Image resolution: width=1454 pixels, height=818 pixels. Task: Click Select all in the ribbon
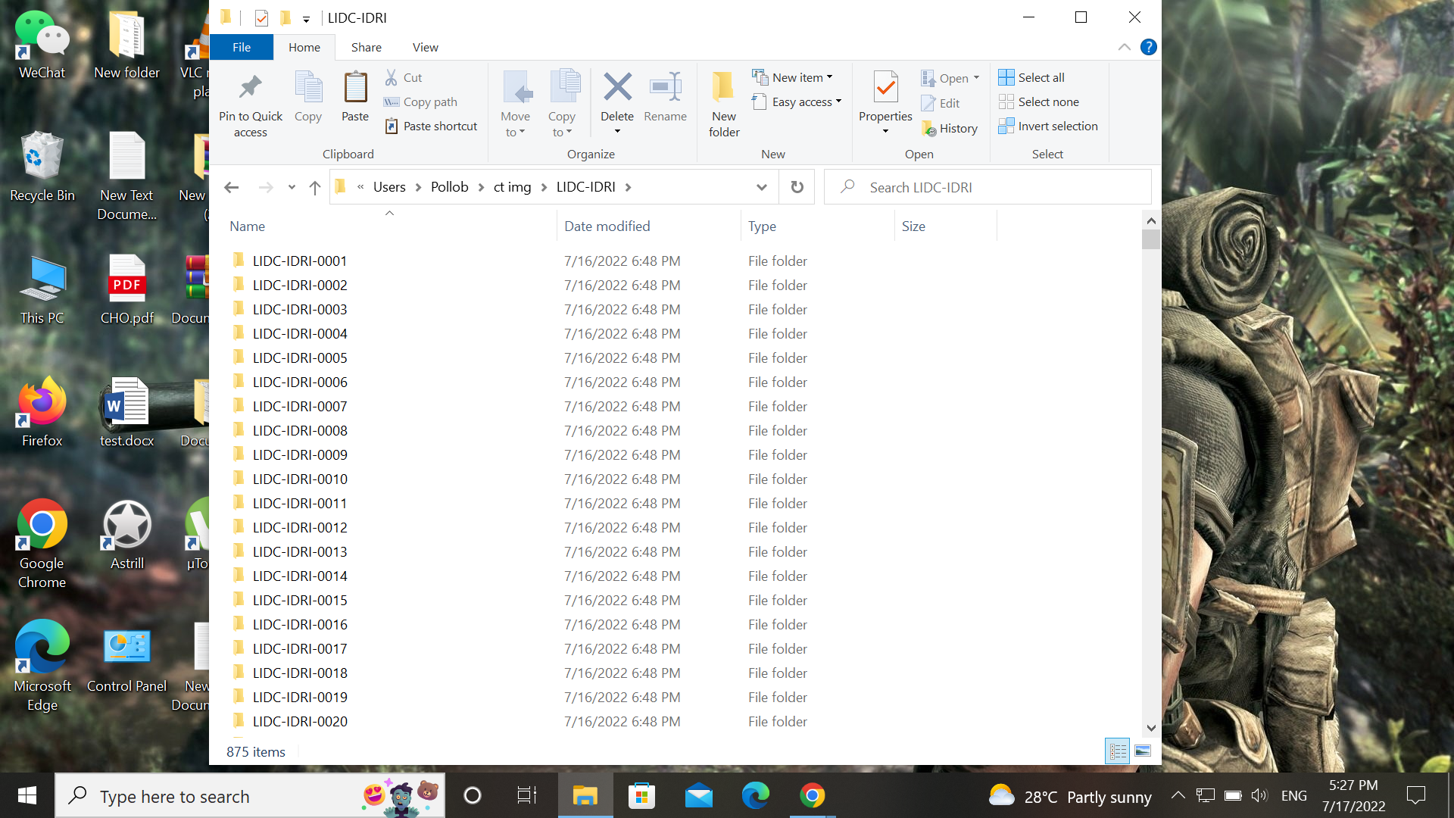click(1031, 77)
